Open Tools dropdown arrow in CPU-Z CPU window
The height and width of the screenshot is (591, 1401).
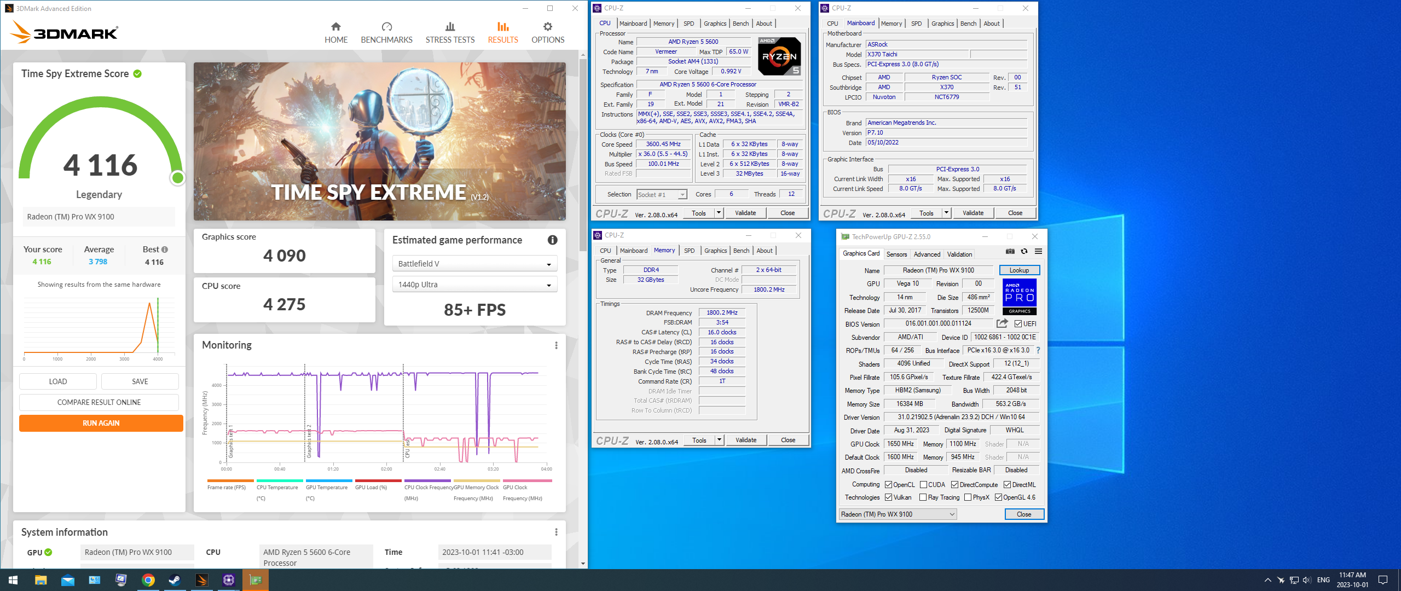coord(719,213)
